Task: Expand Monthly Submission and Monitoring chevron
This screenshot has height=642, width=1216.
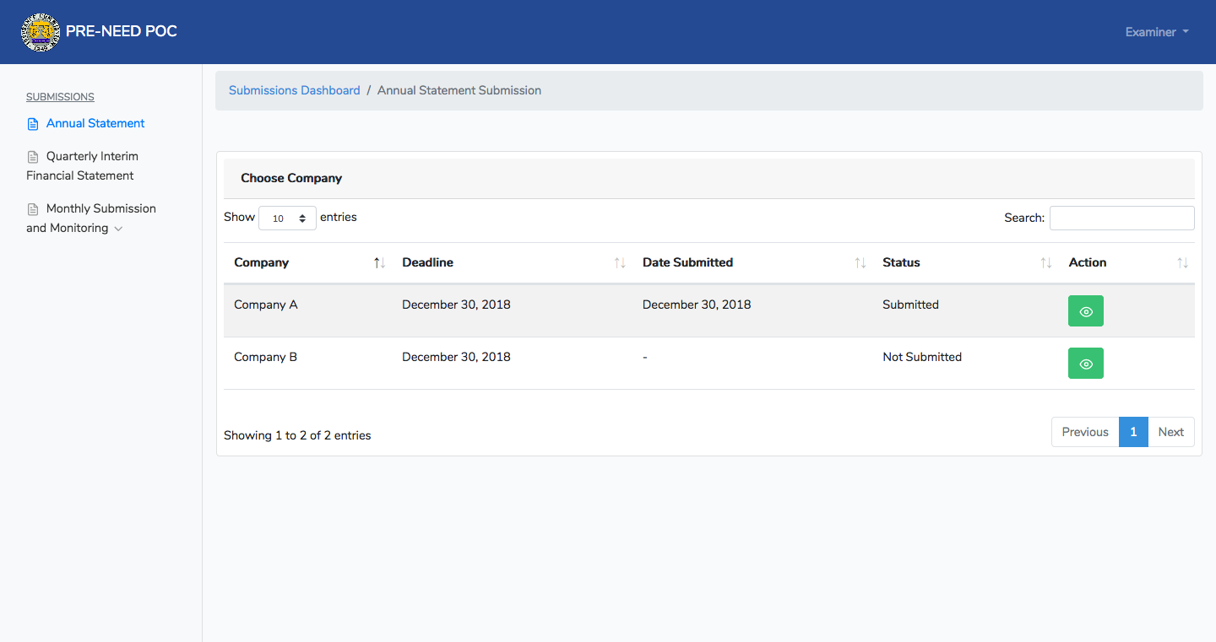Action: tap(118, 229)
